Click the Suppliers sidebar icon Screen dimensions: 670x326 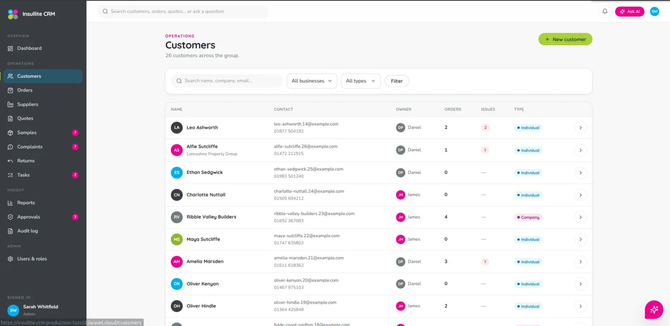[x=10, y=105]
